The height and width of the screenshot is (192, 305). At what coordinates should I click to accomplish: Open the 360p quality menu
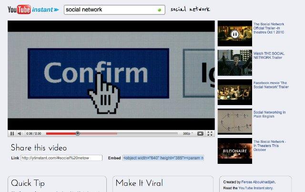(x=188, y=134)
